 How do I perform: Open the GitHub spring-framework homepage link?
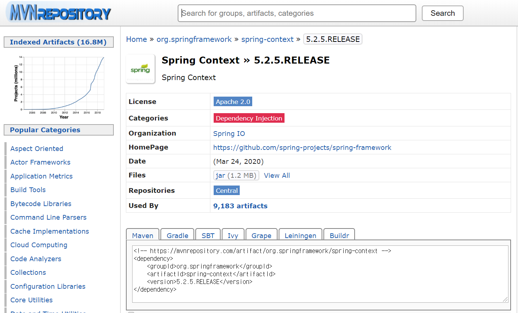tap(302, 148)
